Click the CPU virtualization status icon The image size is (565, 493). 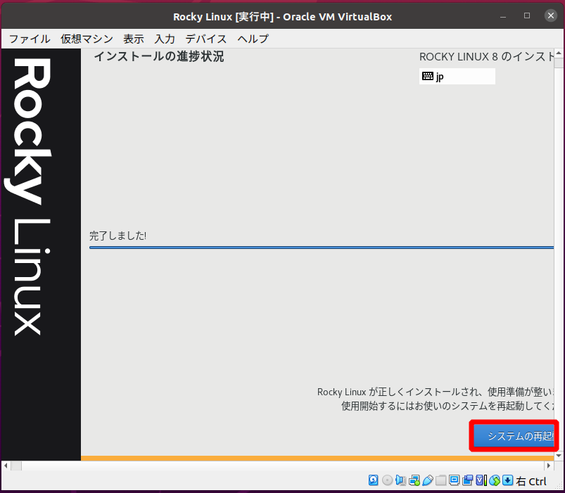tap(481, 480)
